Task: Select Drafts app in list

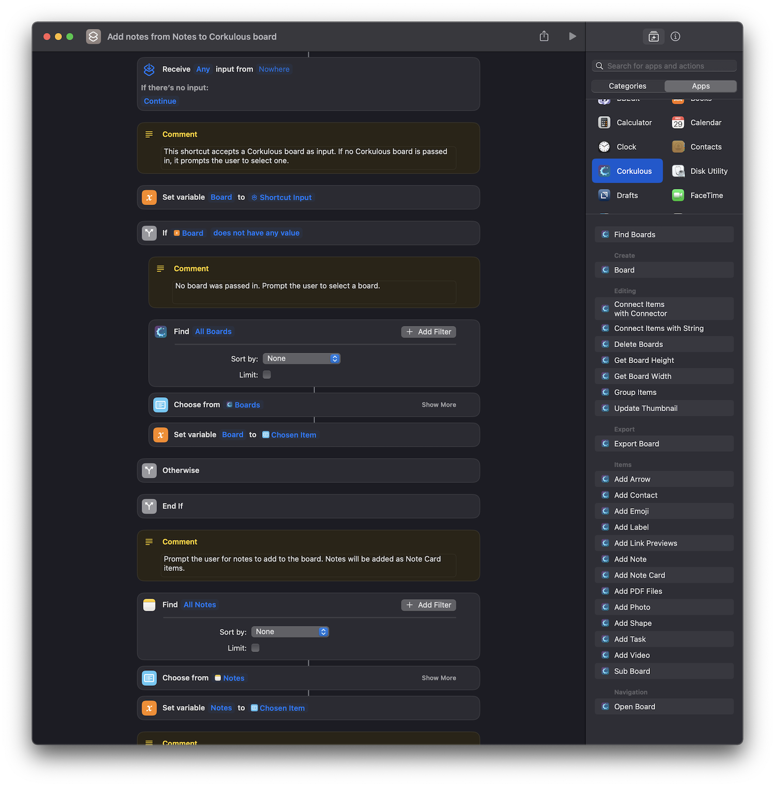Action: coord(626,195)
